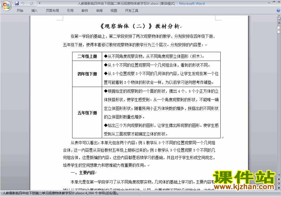
Task: Click table cell 四年级下册
Action: tap(87, 74)
